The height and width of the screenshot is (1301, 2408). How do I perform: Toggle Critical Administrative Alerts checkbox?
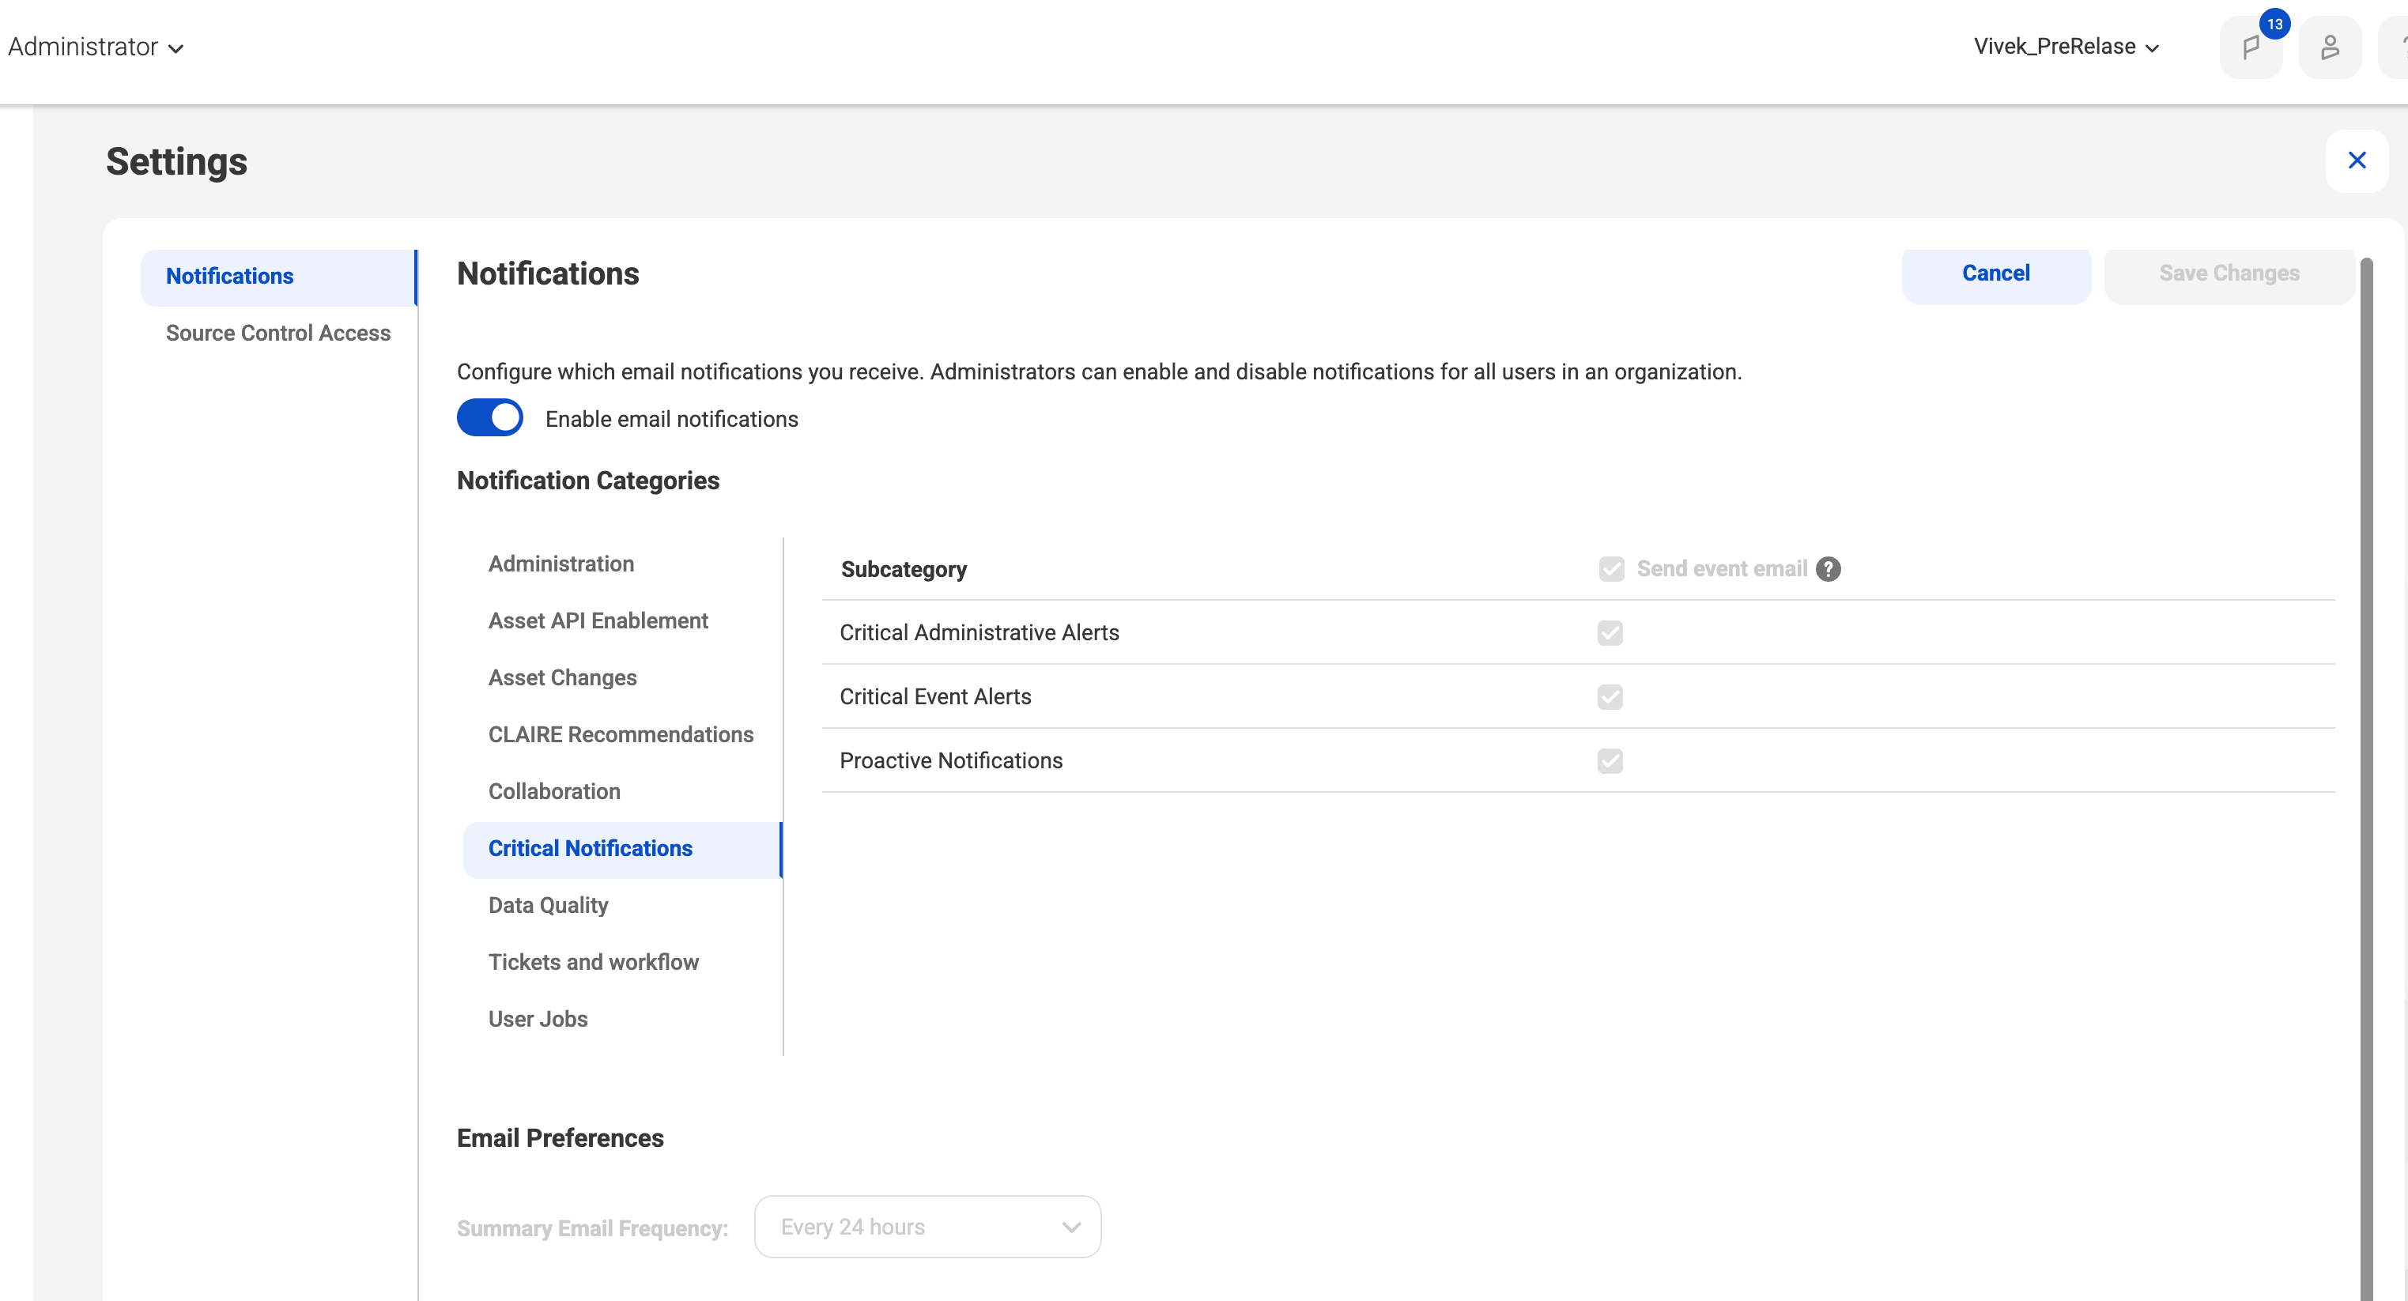[1610, 633]
